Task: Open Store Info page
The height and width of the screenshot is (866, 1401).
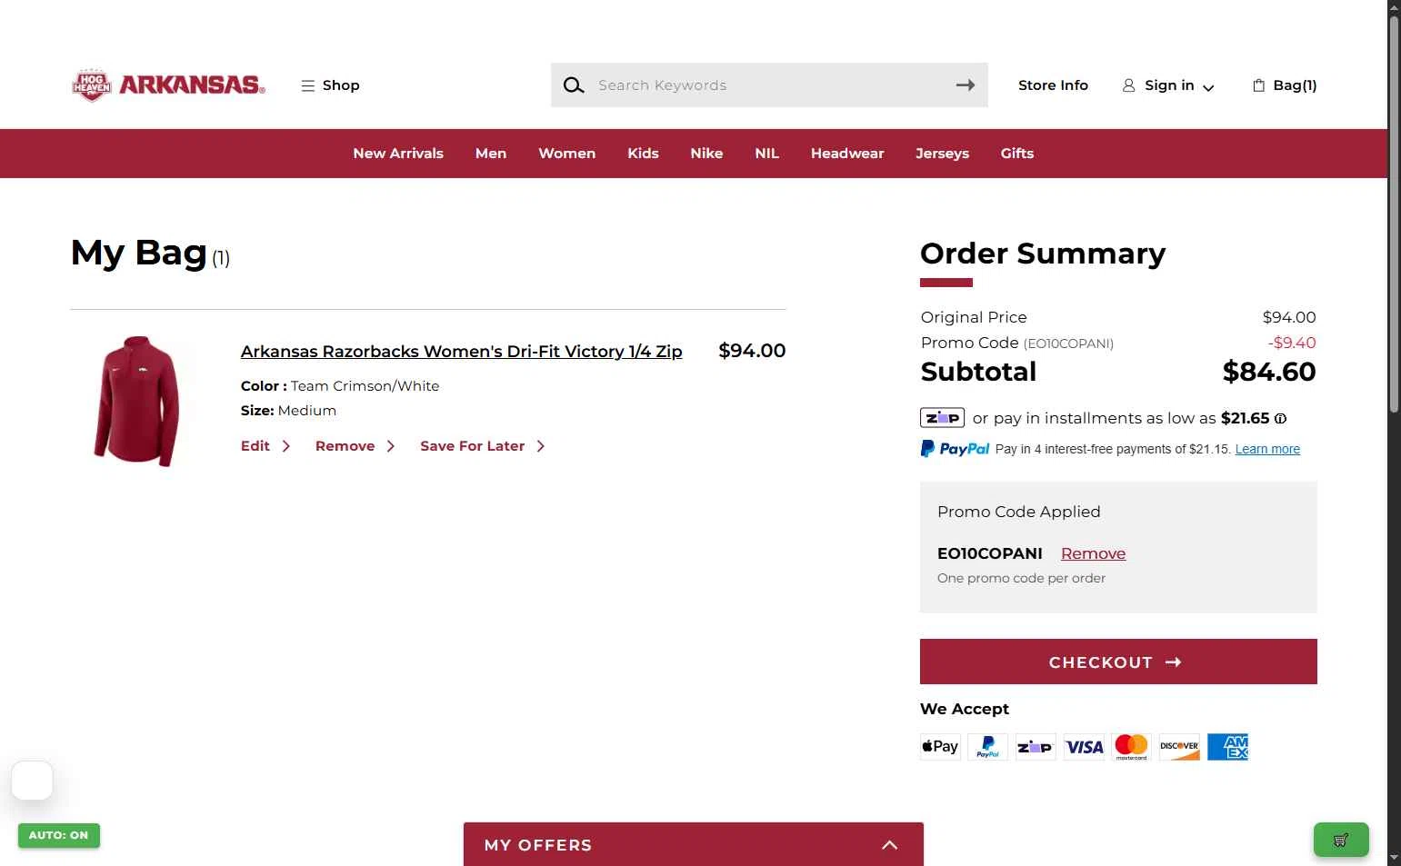Action: [x=1053, y=85]
